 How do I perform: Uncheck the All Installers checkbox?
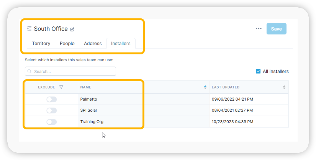[258, 71]
